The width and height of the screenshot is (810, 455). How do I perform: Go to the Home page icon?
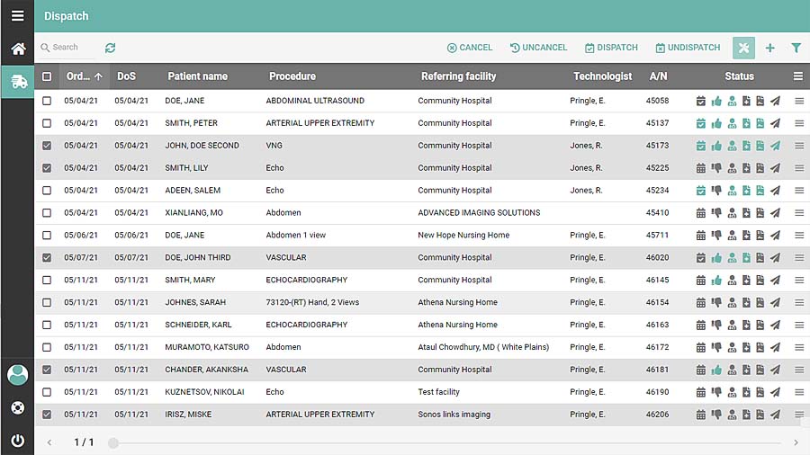pyautogui.click(x=17, y=49)
